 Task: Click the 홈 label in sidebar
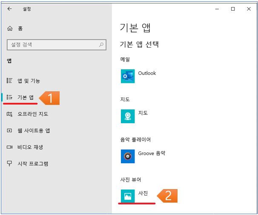tap(20, 28)
